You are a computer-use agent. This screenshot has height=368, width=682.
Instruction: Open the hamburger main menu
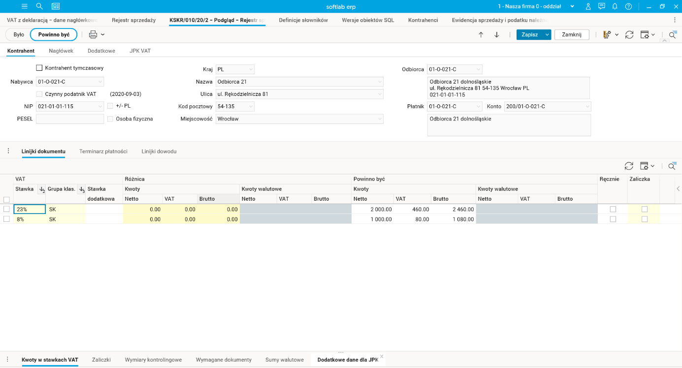(25, 6)
